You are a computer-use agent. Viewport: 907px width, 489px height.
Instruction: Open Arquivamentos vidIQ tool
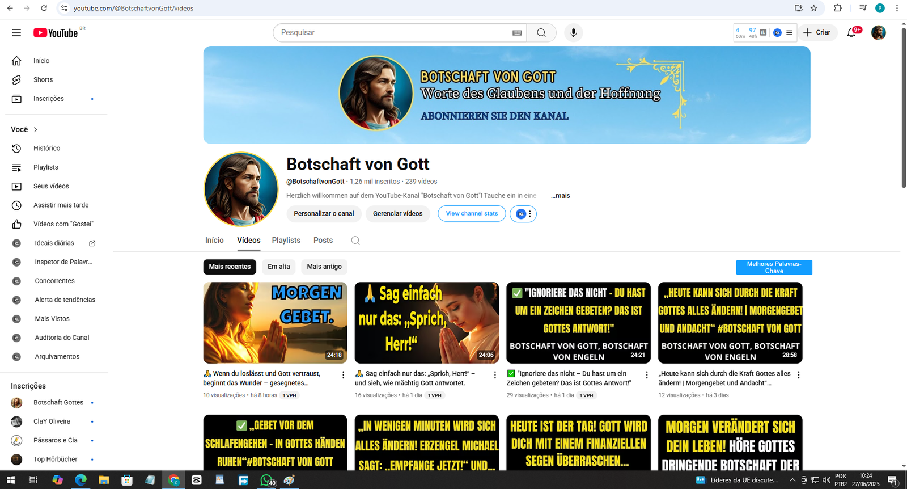(56, 357)
